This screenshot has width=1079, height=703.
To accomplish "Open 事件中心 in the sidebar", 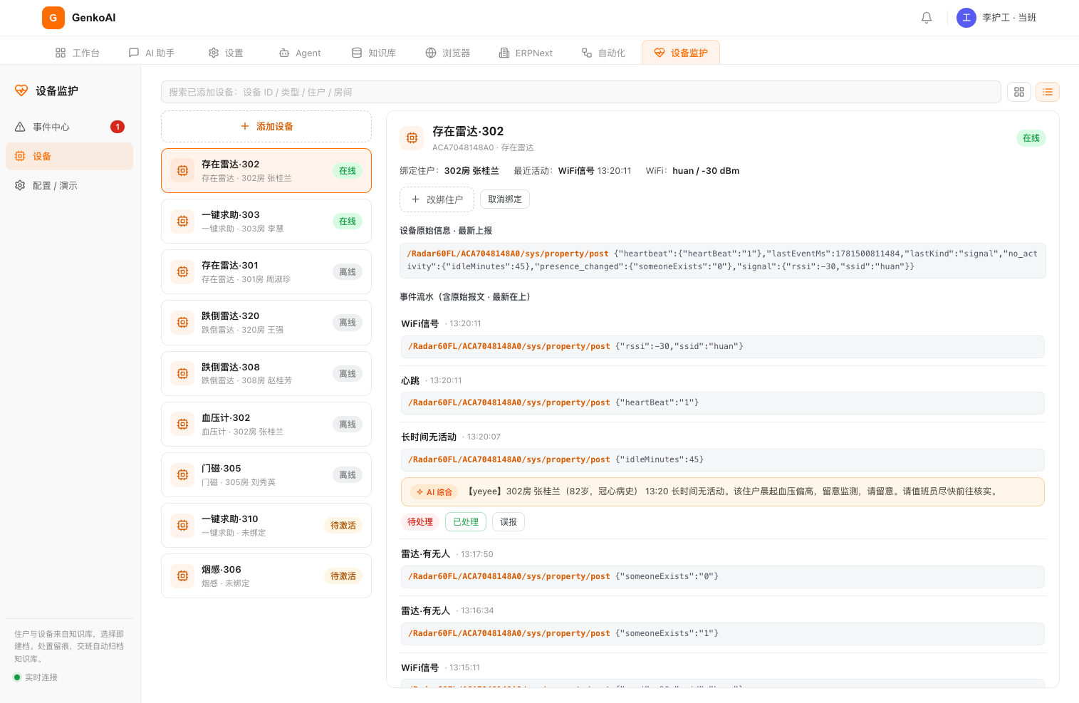I will coord(69,127).
